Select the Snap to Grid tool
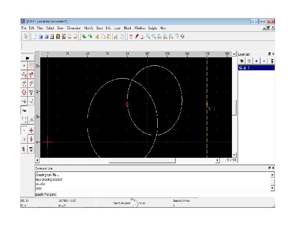Viewport: 302px width, 226px height. [x=31, y=66]
